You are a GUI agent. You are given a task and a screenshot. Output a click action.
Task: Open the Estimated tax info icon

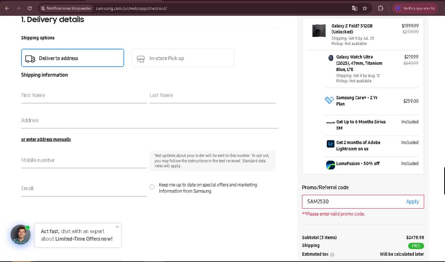[x=332, y=255]
